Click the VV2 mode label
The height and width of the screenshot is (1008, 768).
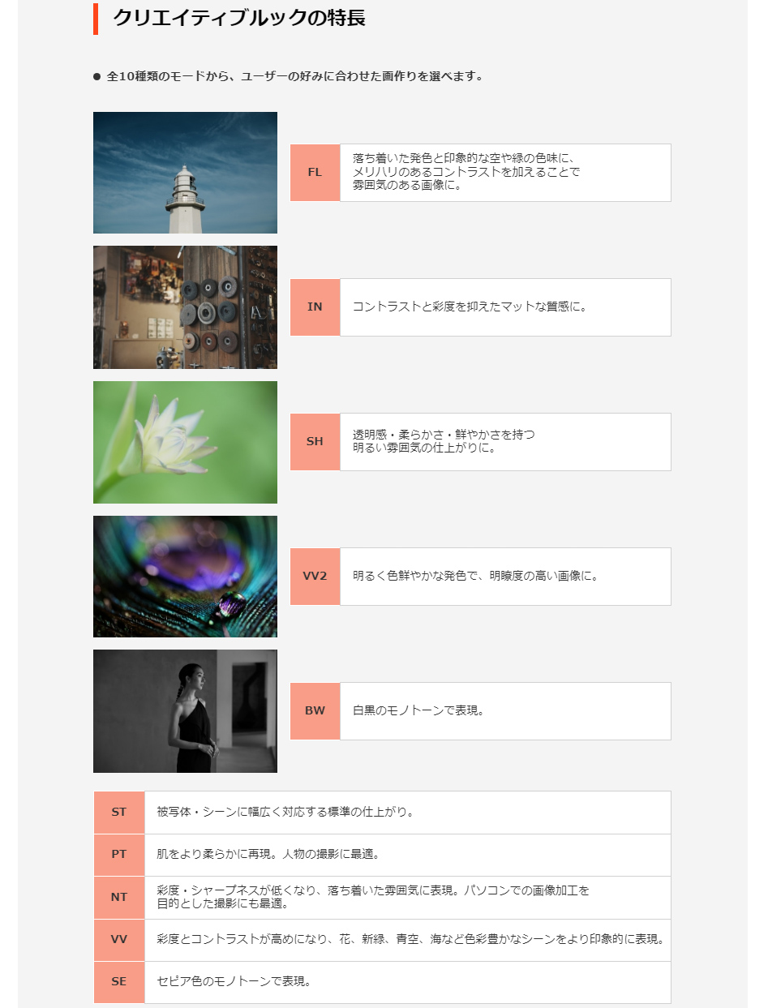point(315,577)
